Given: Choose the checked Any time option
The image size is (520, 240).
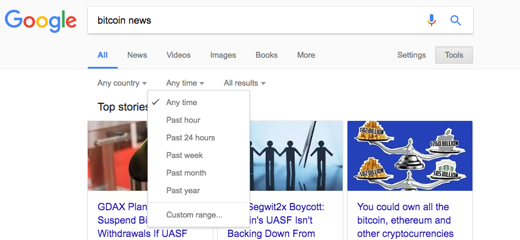Looking at the screenshot, I should tap(199, 103).
